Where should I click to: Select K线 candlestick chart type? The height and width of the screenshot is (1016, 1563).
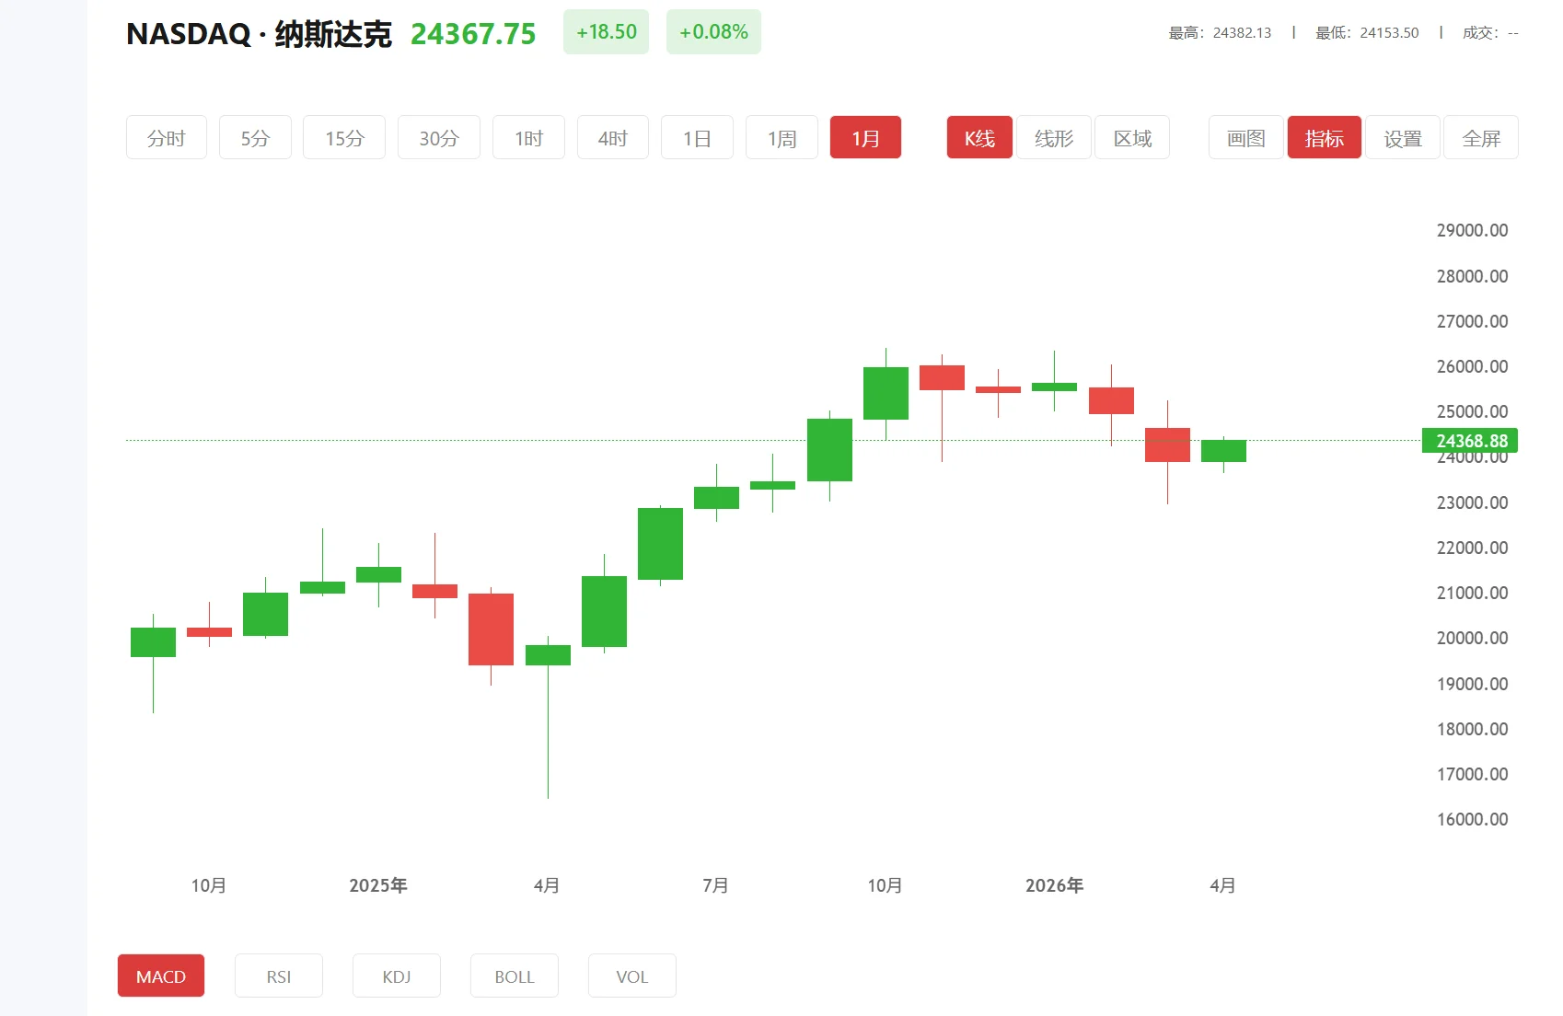click(979, 138)
